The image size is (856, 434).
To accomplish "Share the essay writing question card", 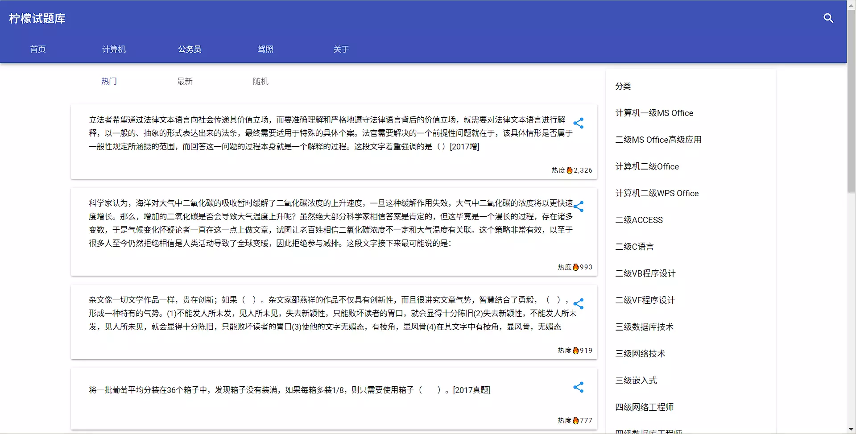I will (x=578, y=304).
